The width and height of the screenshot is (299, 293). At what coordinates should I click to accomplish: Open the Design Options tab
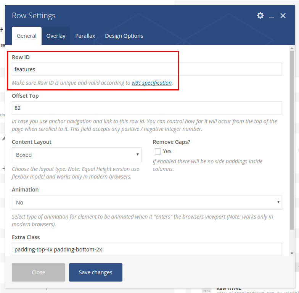tap(124, 36)
